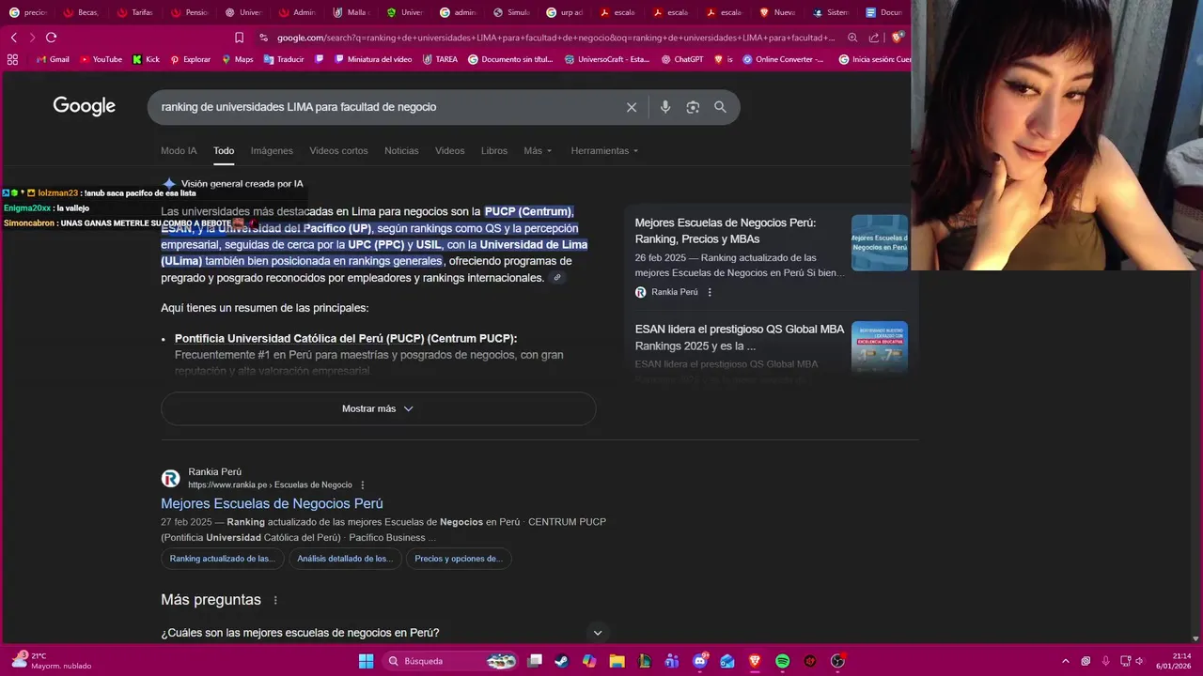Clear the search query with the X icon
The height and width of the screenshot is (676, 1203).
[x=632, y=107]
